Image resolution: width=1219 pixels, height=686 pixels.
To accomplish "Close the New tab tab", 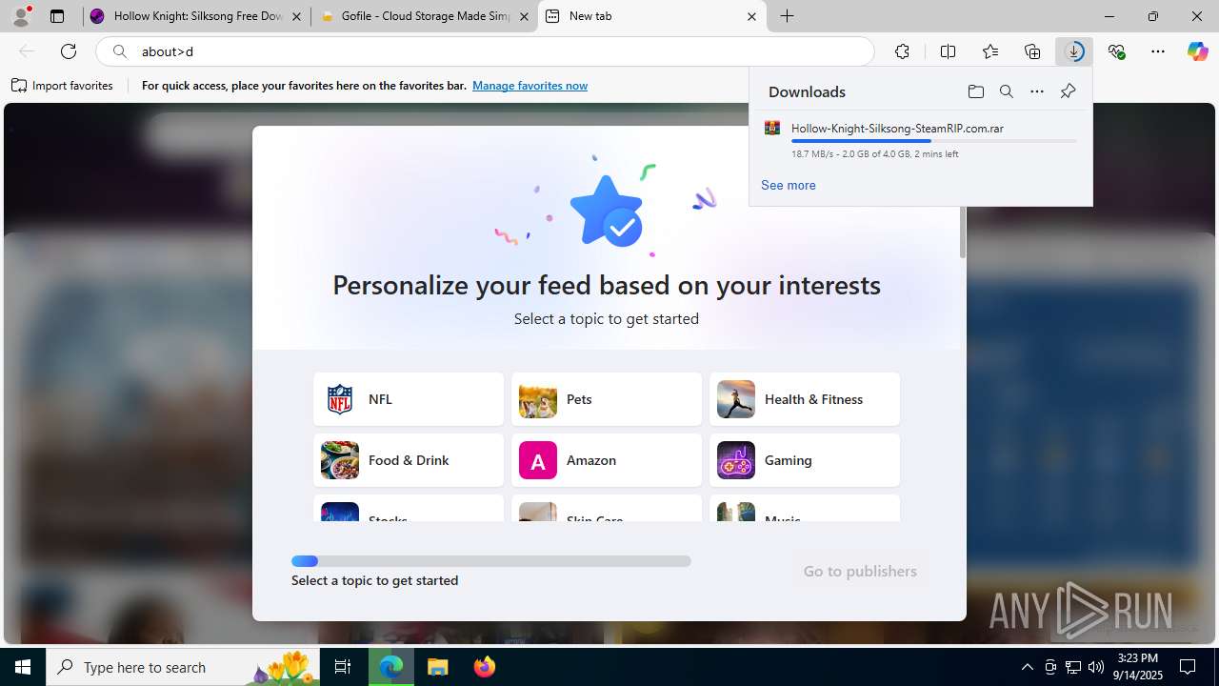I will tap(751, 16).
